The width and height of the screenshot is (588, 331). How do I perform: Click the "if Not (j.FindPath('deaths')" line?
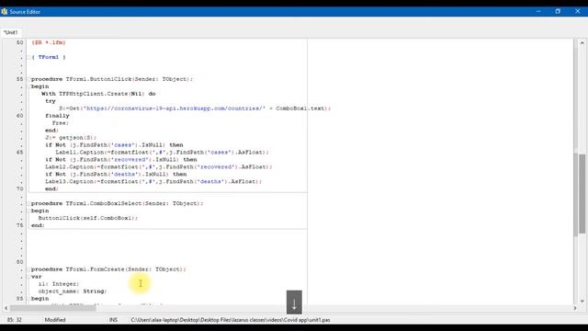pos(116,175)
